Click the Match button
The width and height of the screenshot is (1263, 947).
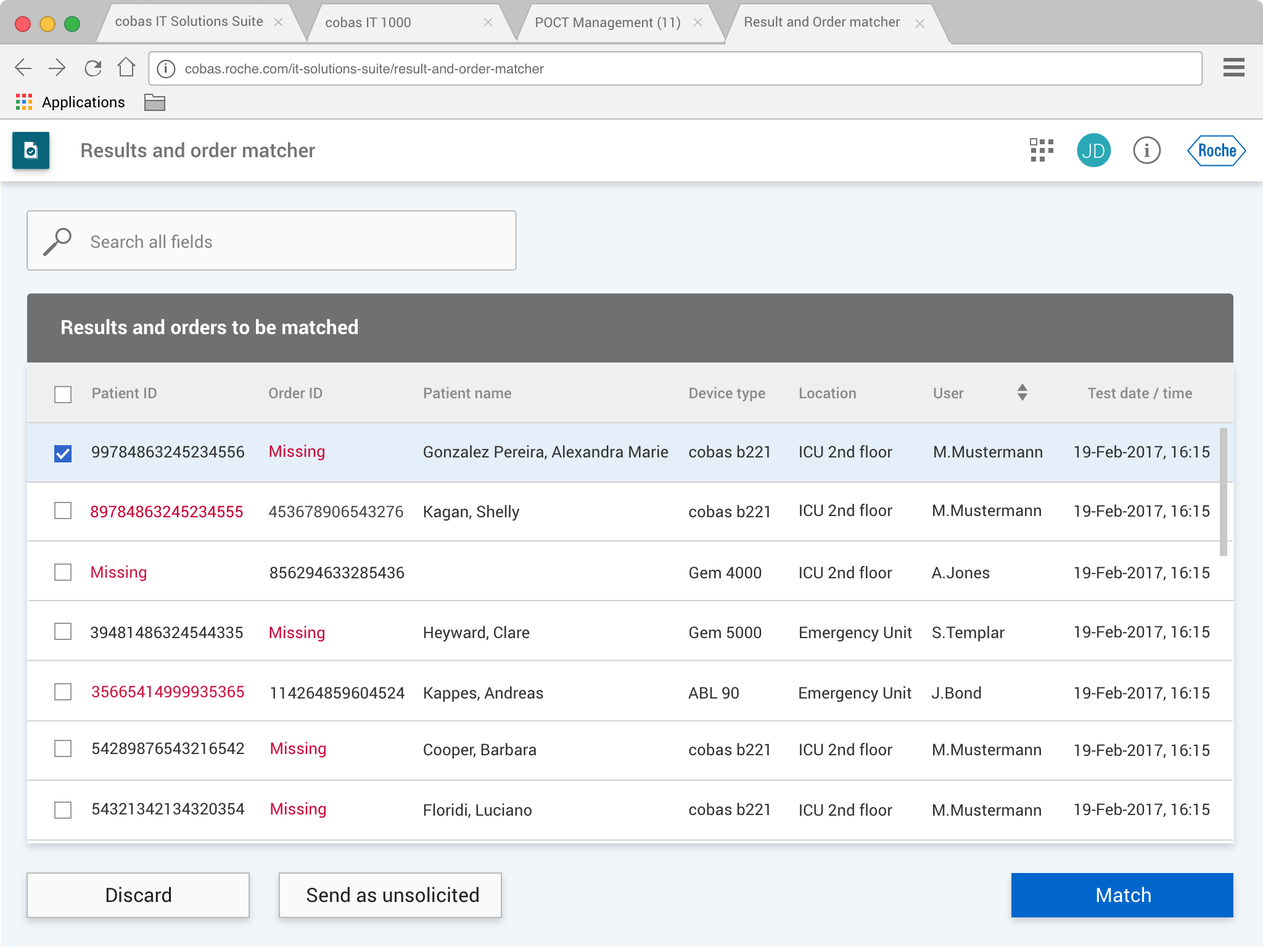(1122, 895)
